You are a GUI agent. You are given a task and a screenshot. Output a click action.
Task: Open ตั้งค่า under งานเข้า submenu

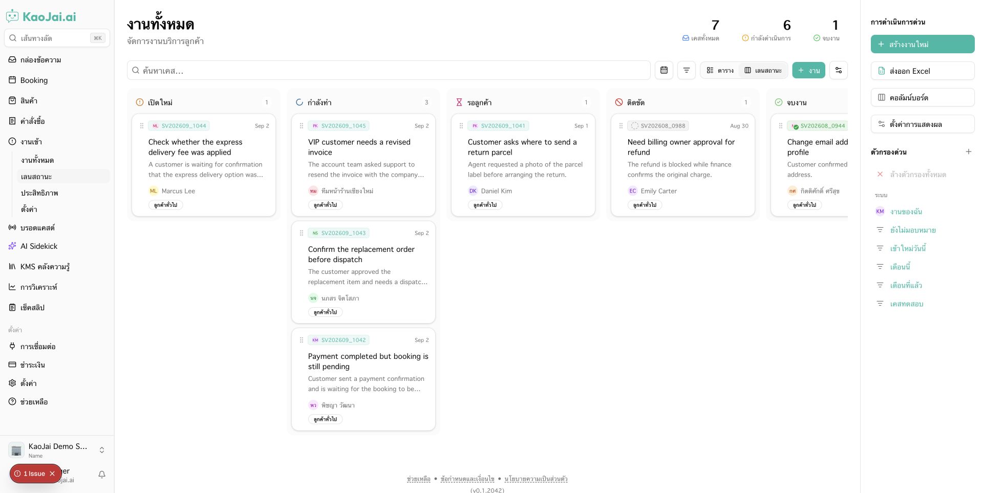[63, 209]
